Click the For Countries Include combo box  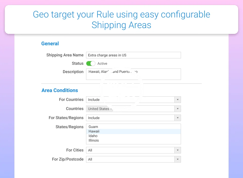130,100
